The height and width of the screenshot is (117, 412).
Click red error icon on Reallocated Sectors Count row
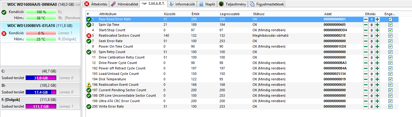(x=89, y=35)
